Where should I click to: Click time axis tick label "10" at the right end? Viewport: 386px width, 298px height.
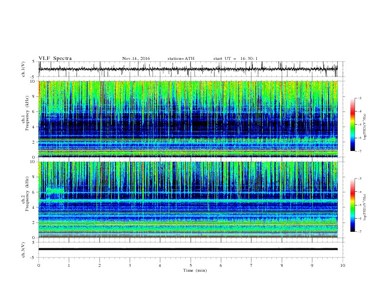[343, 265]
